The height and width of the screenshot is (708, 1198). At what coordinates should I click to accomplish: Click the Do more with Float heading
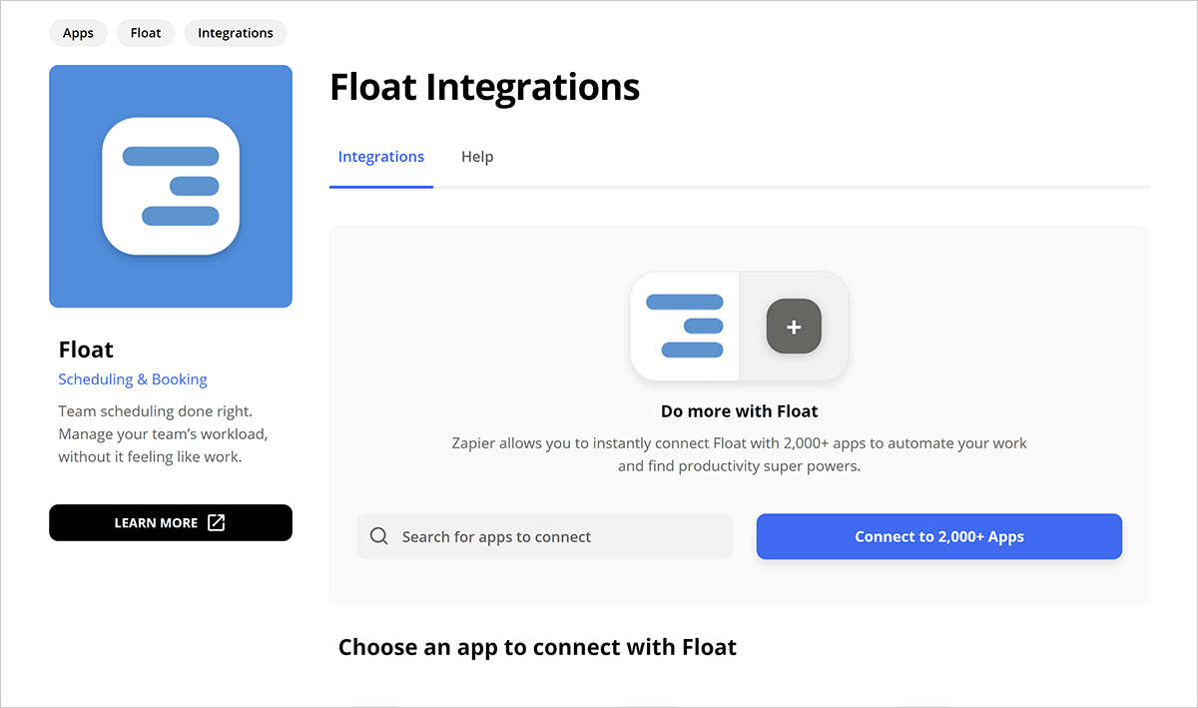click(x=739, y=410)
